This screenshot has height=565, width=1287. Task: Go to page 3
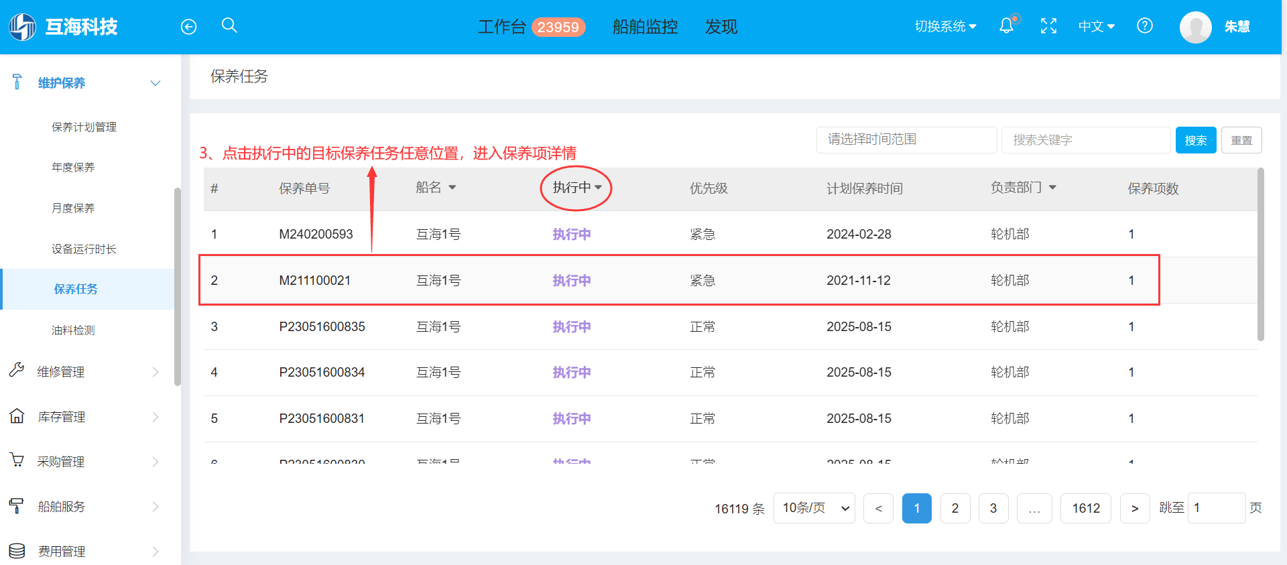993,508
